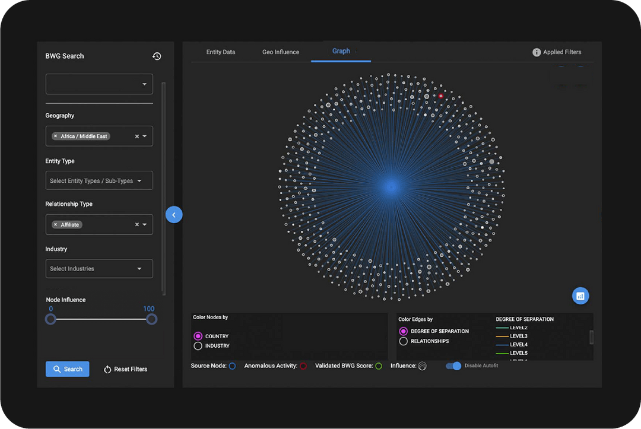This screenshot has width=641, height=429.
Task: Switch to the Entity Data tab
Action: 220,52
